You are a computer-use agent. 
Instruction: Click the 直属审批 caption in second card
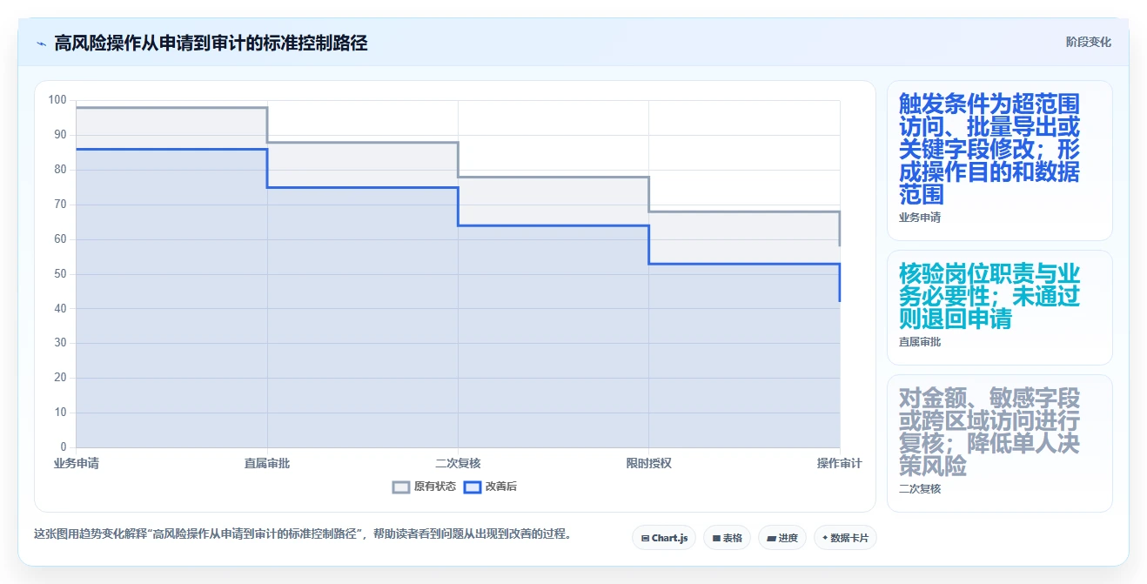pyautogui.click(x=920, y=342)
